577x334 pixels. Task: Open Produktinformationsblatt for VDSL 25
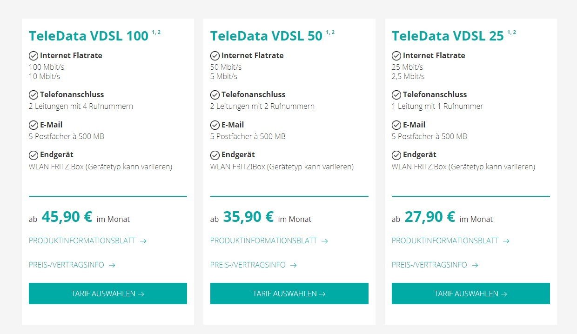450,241
